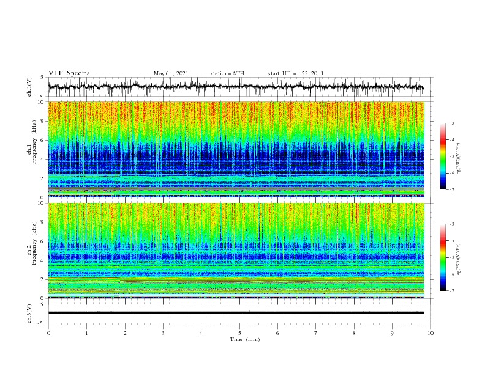485x374 pixels.
Task: Click the ch.3 flat black voltage trace
Action: (x=236, y=313)
